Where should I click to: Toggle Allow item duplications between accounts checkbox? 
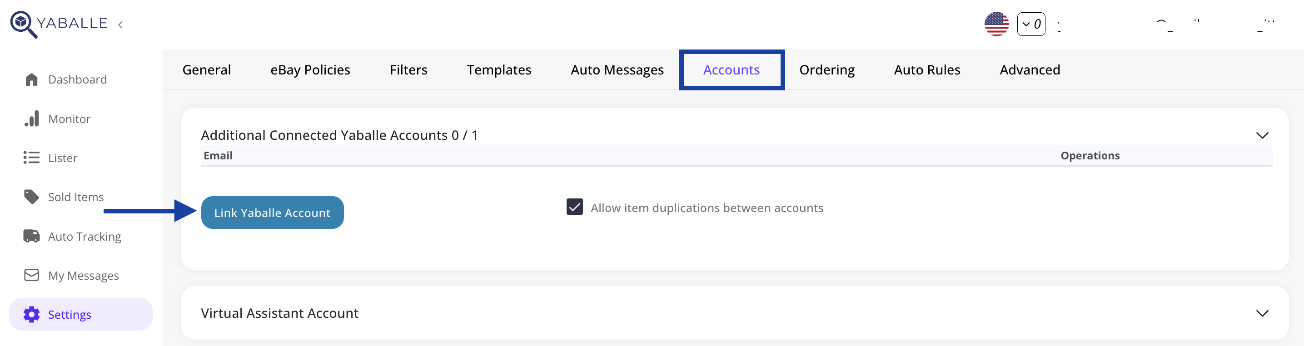pyautogui.click(x=575, y=207)
